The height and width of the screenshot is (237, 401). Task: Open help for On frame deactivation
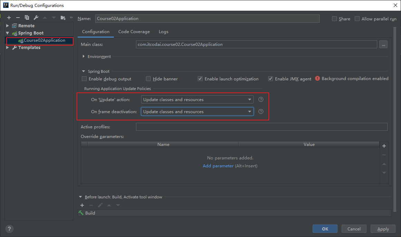(x=261, y=111)
